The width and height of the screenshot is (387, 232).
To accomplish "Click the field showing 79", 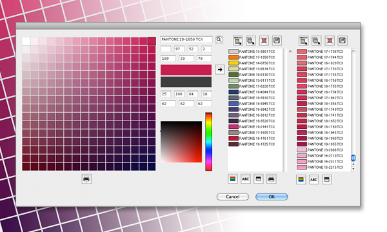I will pos(204,59).
